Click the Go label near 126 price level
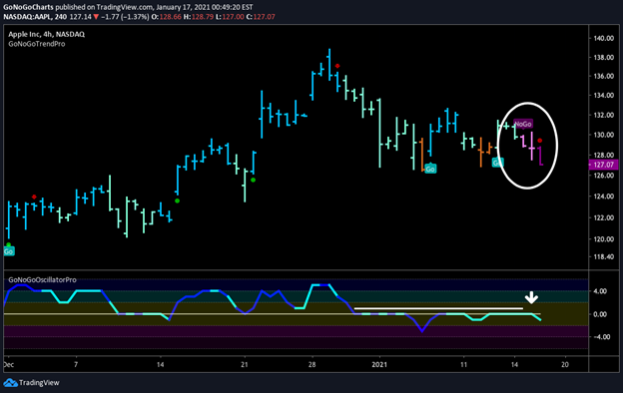Viewport: 623px width, 393px height. pyautogui.click(x=430, y=169)
